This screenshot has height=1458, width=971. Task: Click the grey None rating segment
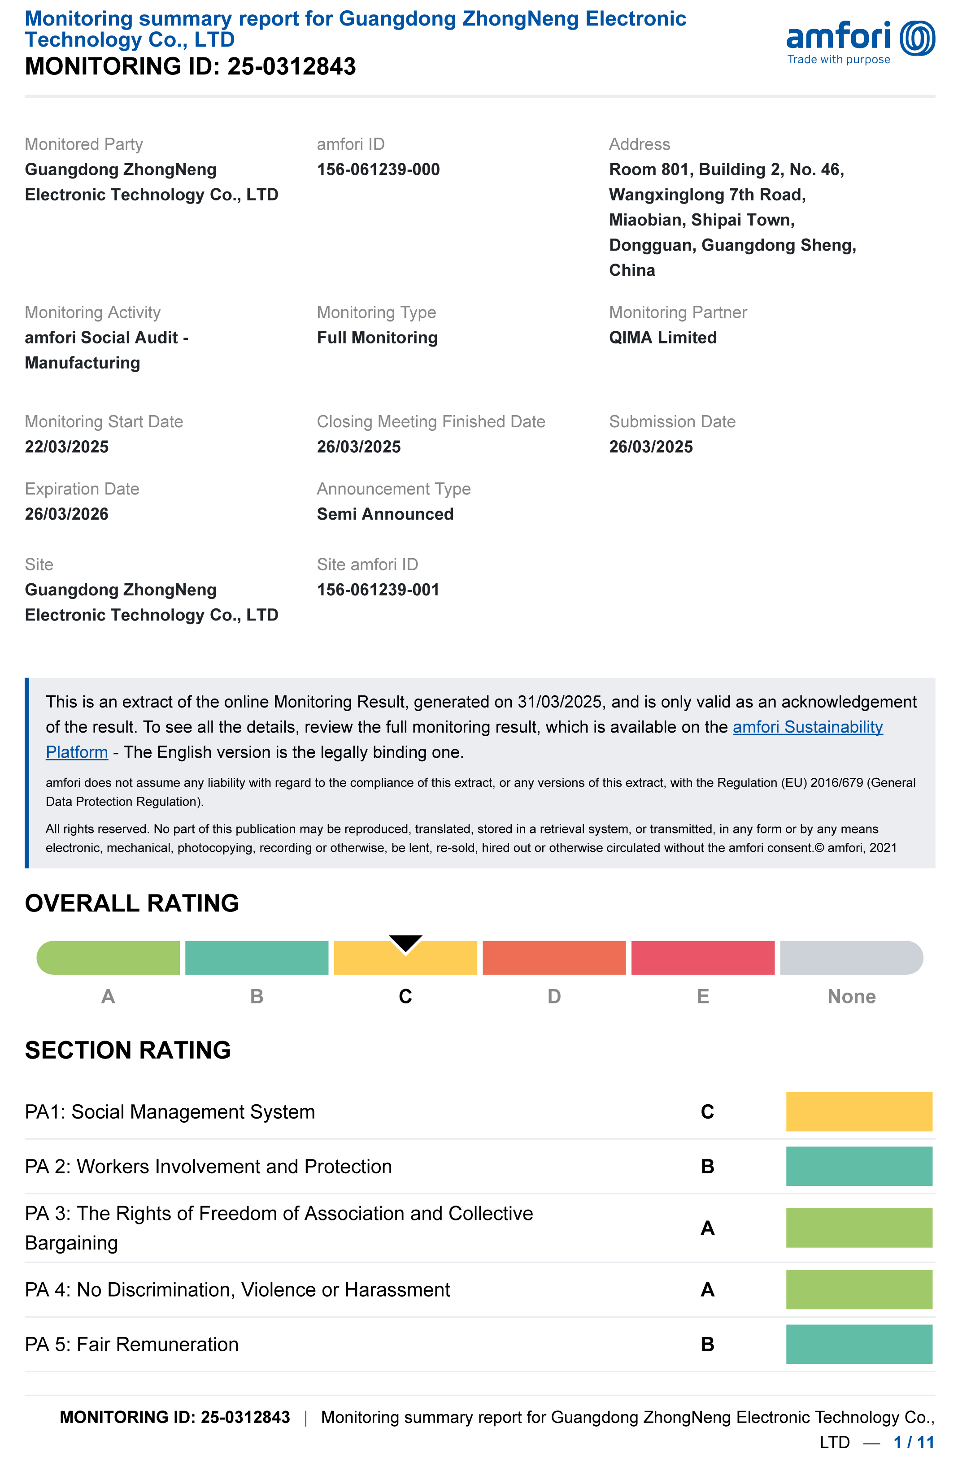tap(851, 957)
